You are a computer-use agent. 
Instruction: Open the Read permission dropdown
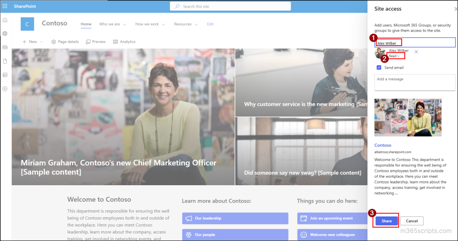coord(394,56)
